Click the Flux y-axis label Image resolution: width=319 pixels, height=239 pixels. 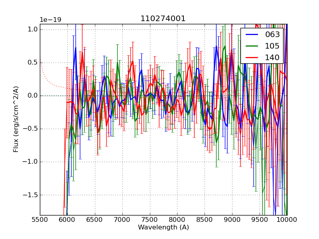(16, 119)
